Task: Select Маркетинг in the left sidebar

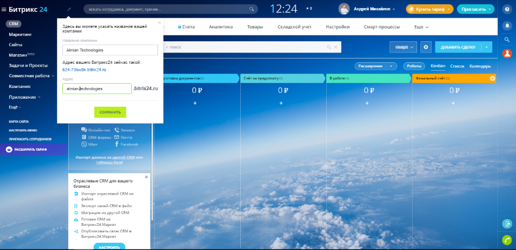Action: tap(19, 34)
